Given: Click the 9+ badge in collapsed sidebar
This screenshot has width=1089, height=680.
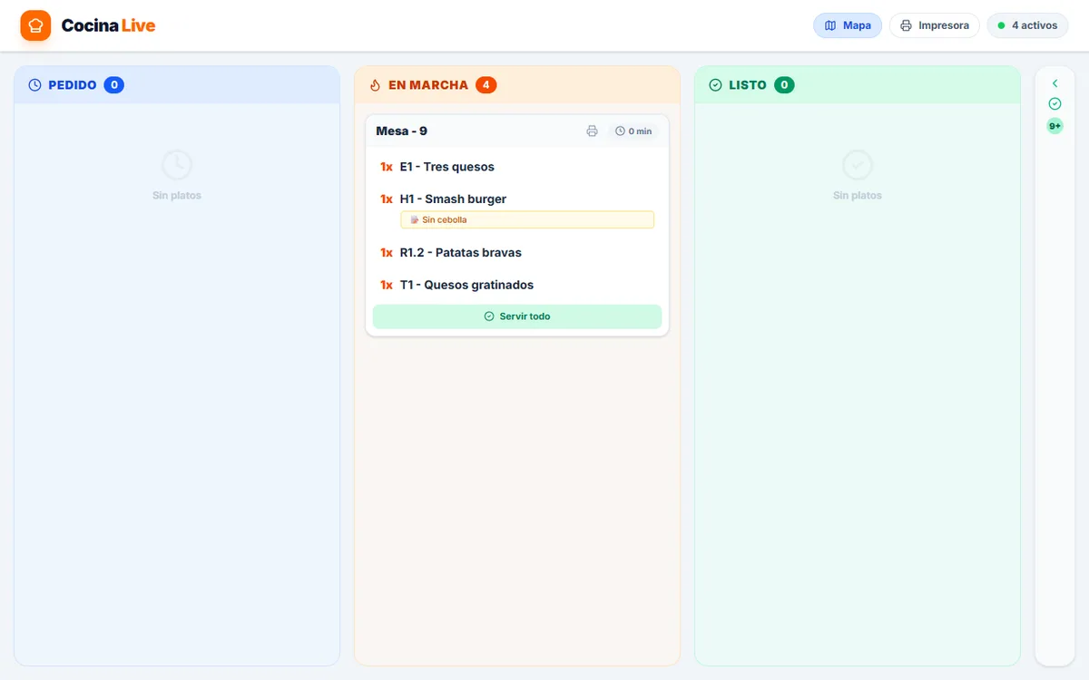Looking at the screenshot, I should click(x=1055, y=126).
